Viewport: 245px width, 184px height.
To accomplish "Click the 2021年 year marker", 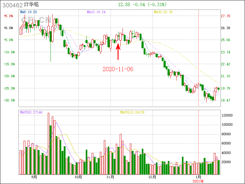I will pos(198,181).
